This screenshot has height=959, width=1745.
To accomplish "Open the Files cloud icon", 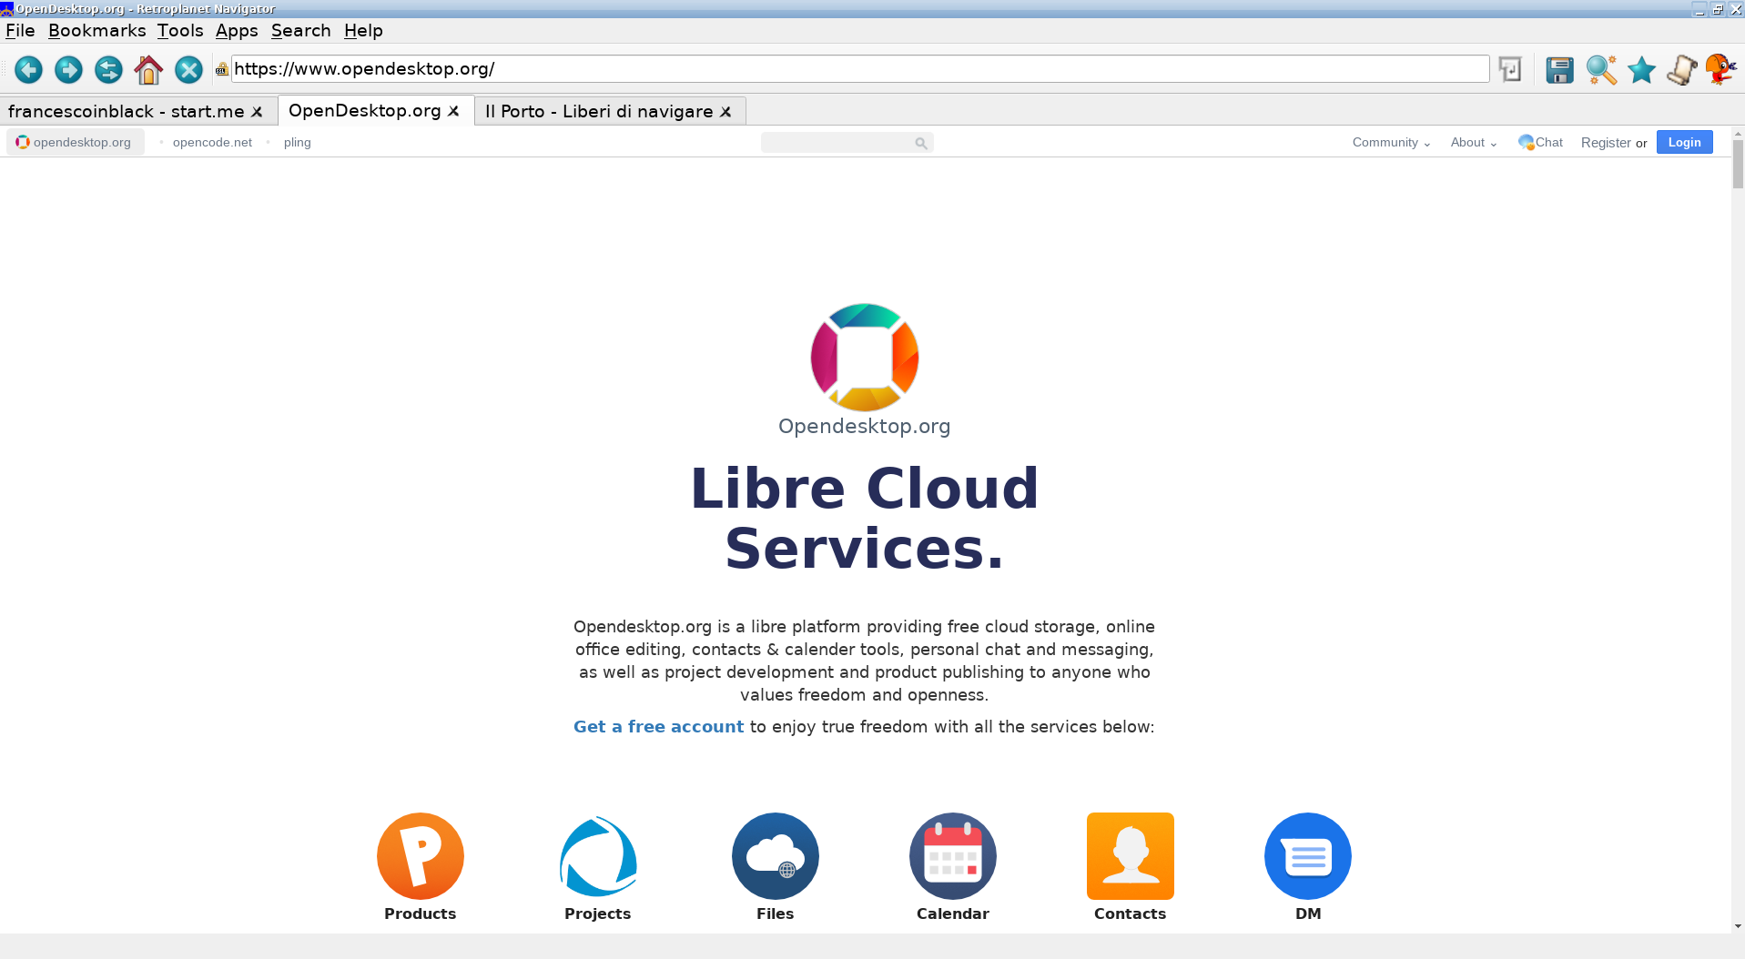I will pos(775,855).
